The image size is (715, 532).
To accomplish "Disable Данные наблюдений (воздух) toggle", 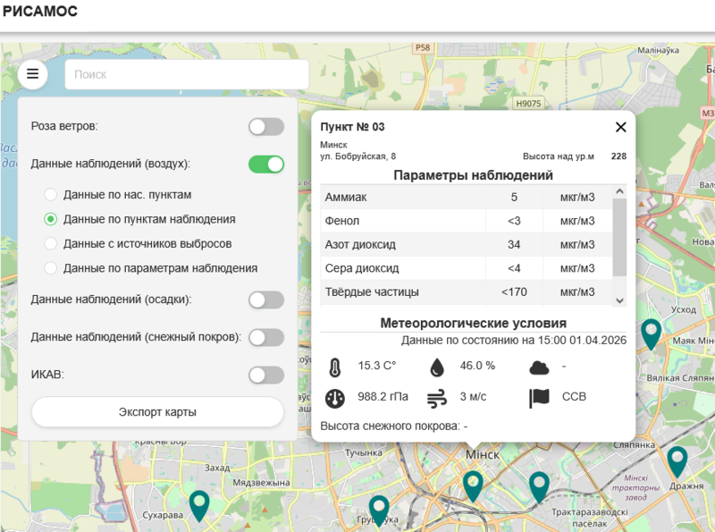I will 266,165.
